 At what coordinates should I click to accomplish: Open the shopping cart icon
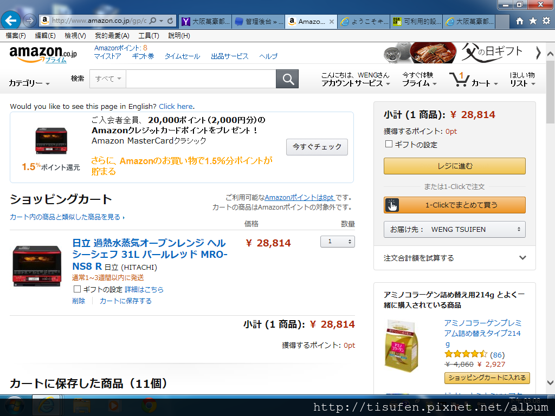tap(459, 79)
